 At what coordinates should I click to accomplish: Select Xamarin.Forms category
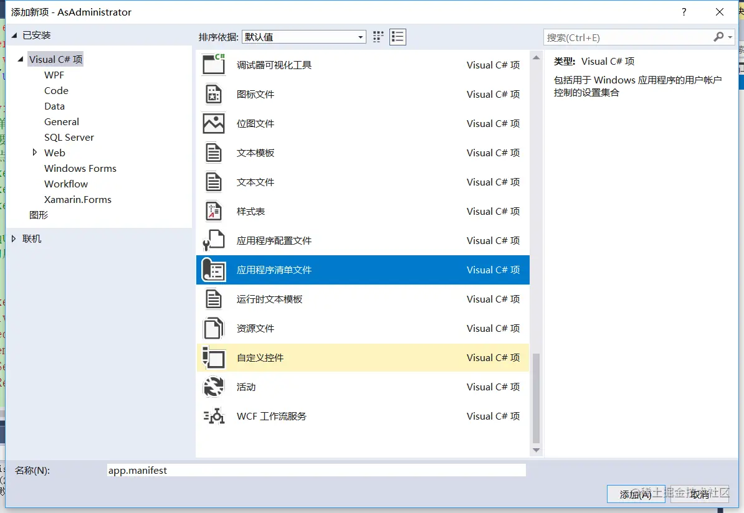[78, 200]
